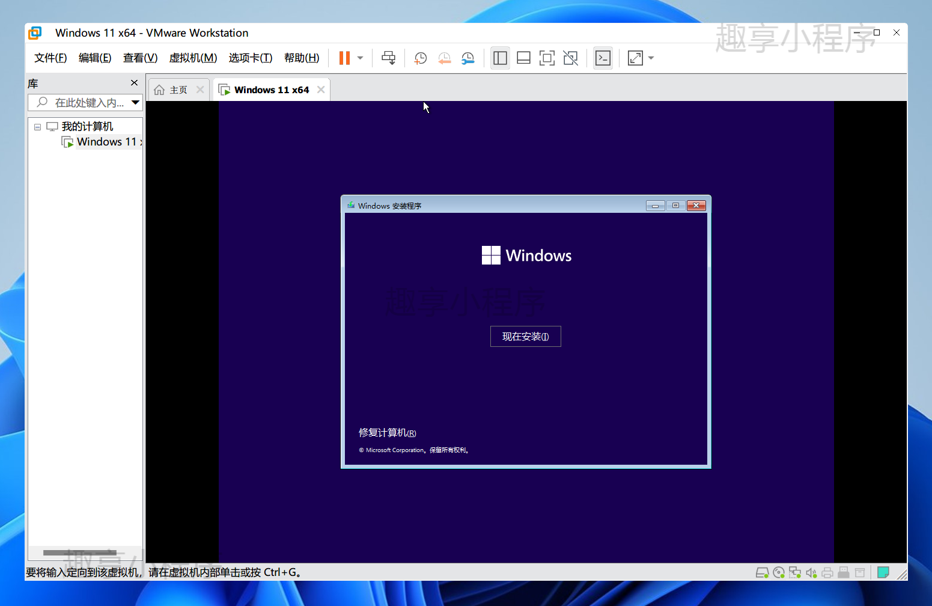Open the 编辑(E) menu
932x606 pixels.
tap(95, 58)
